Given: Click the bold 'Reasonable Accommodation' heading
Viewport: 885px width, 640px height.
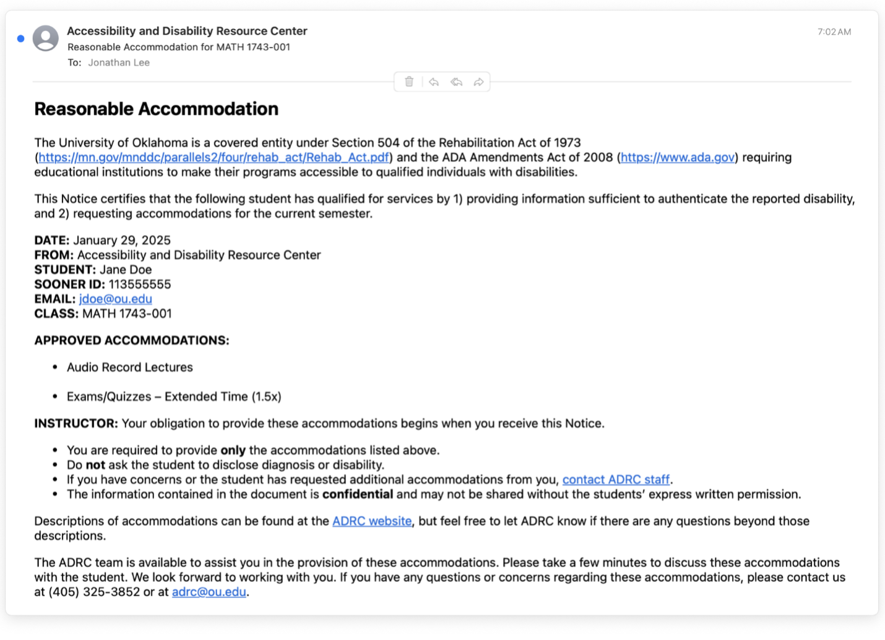Looking at the screenshot, I should point(156,109).
